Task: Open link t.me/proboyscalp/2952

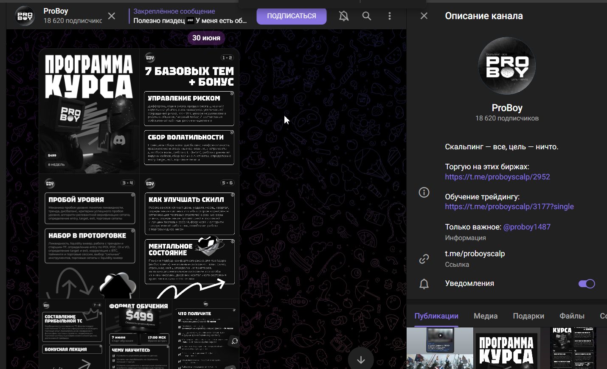Action: click(x=497, y=177)
